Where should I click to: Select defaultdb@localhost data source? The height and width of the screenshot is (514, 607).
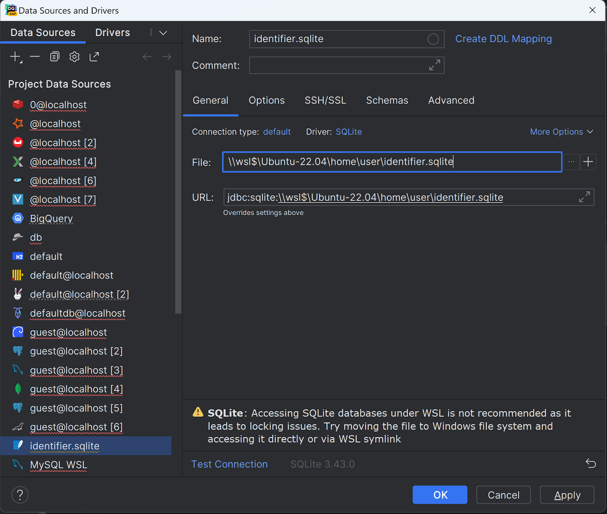coord(86,313)
